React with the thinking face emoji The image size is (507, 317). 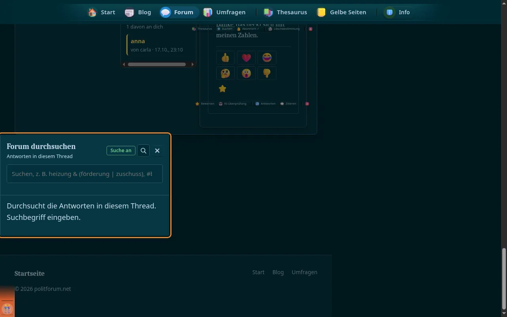pyautogui.click(x=225, y=73)
